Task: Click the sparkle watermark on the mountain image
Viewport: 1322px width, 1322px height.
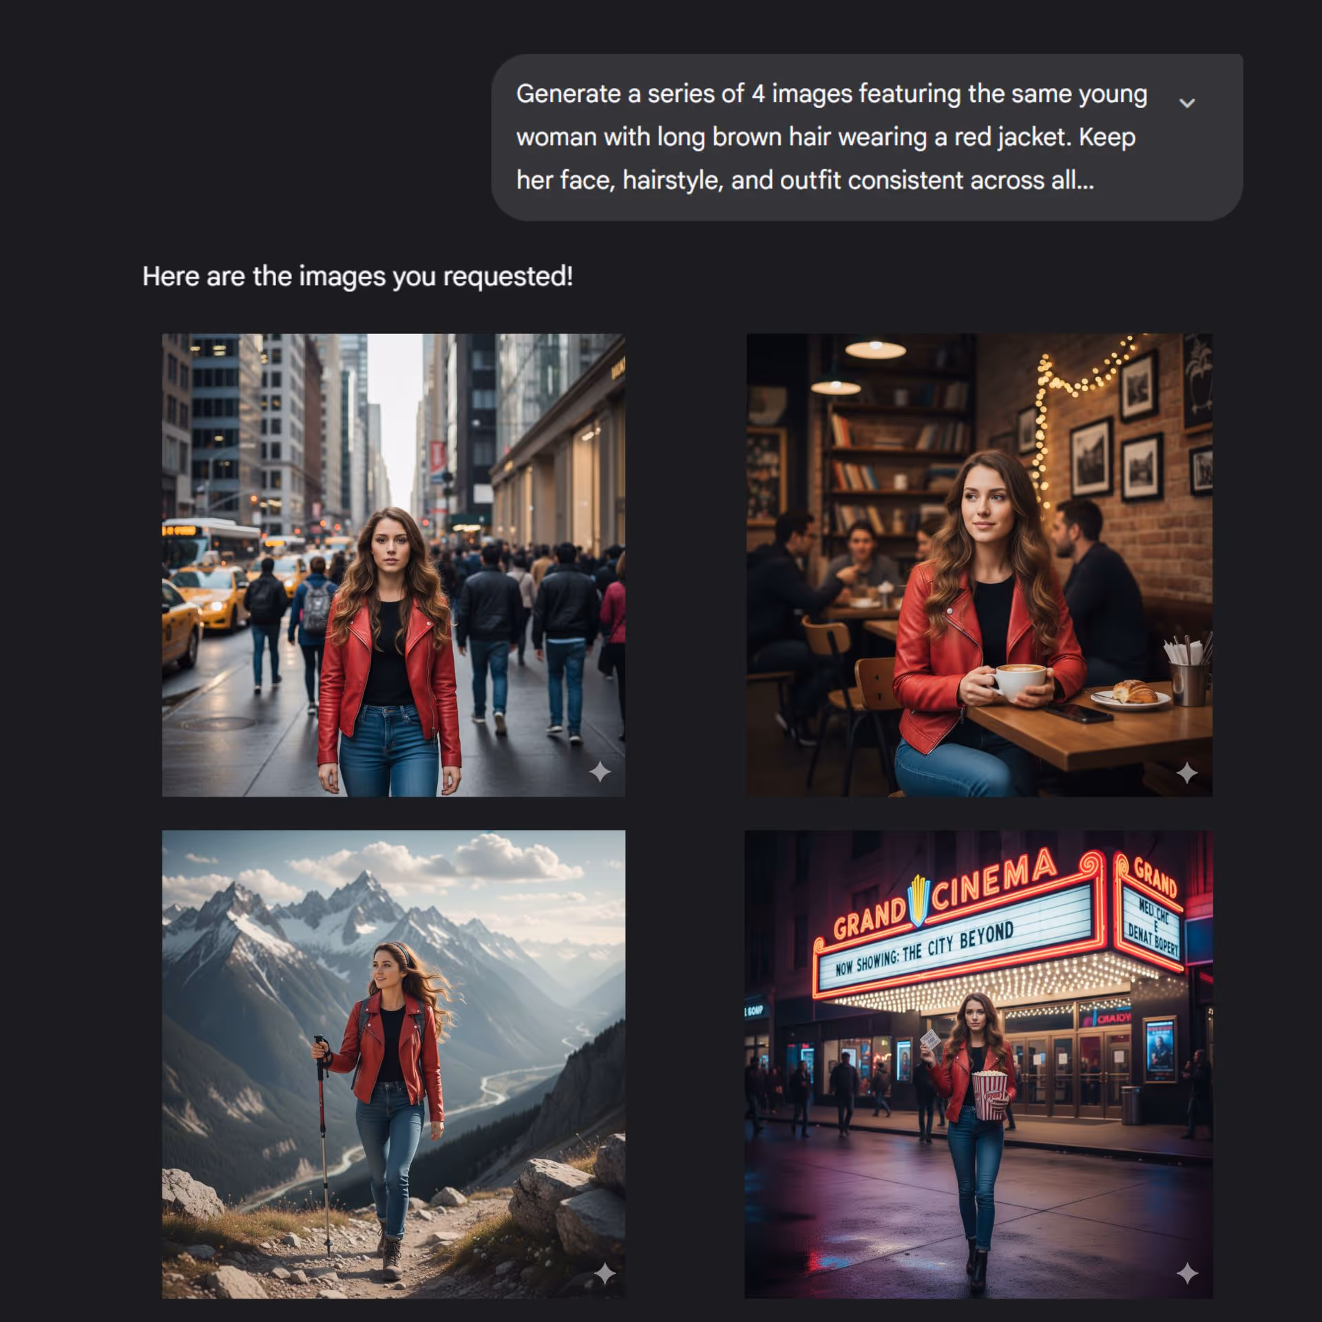Action: (605, 1274)
